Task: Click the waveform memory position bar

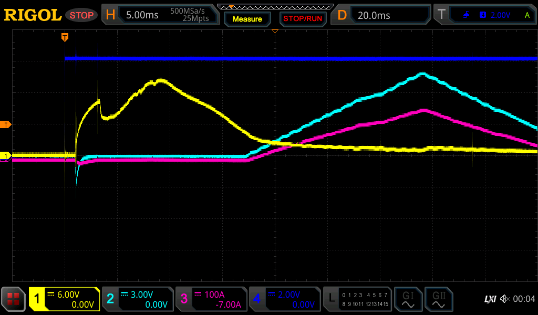Action: pos(275,7)
